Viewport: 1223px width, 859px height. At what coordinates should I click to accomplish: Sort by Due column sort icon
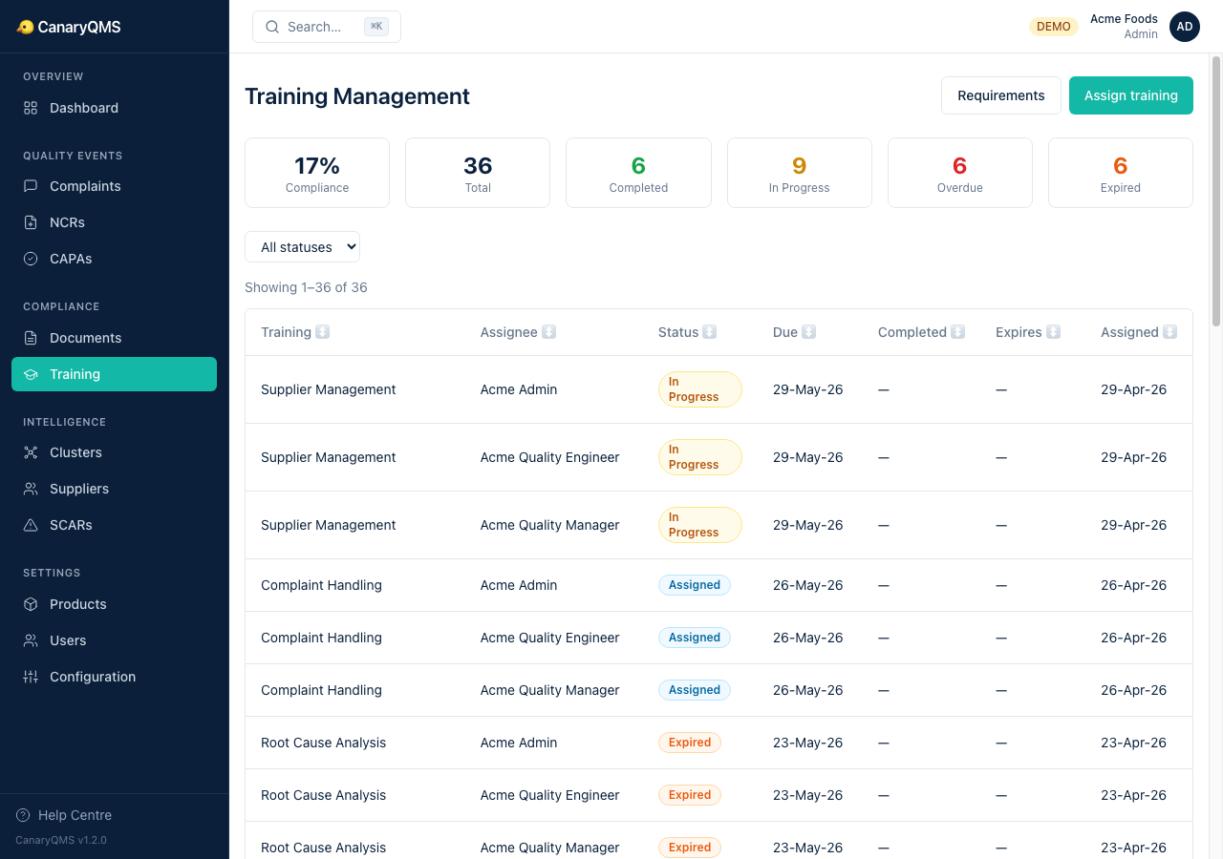pos(808,332)
